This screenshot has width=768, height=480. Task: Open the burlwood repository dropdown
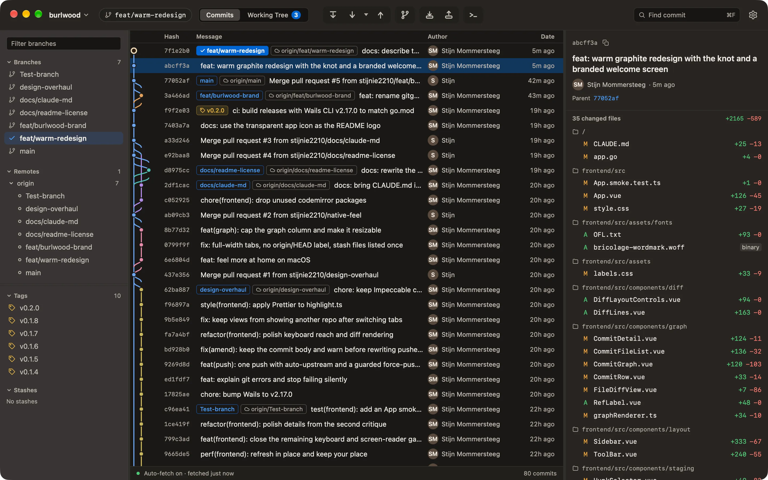click(x=69, y=15)
